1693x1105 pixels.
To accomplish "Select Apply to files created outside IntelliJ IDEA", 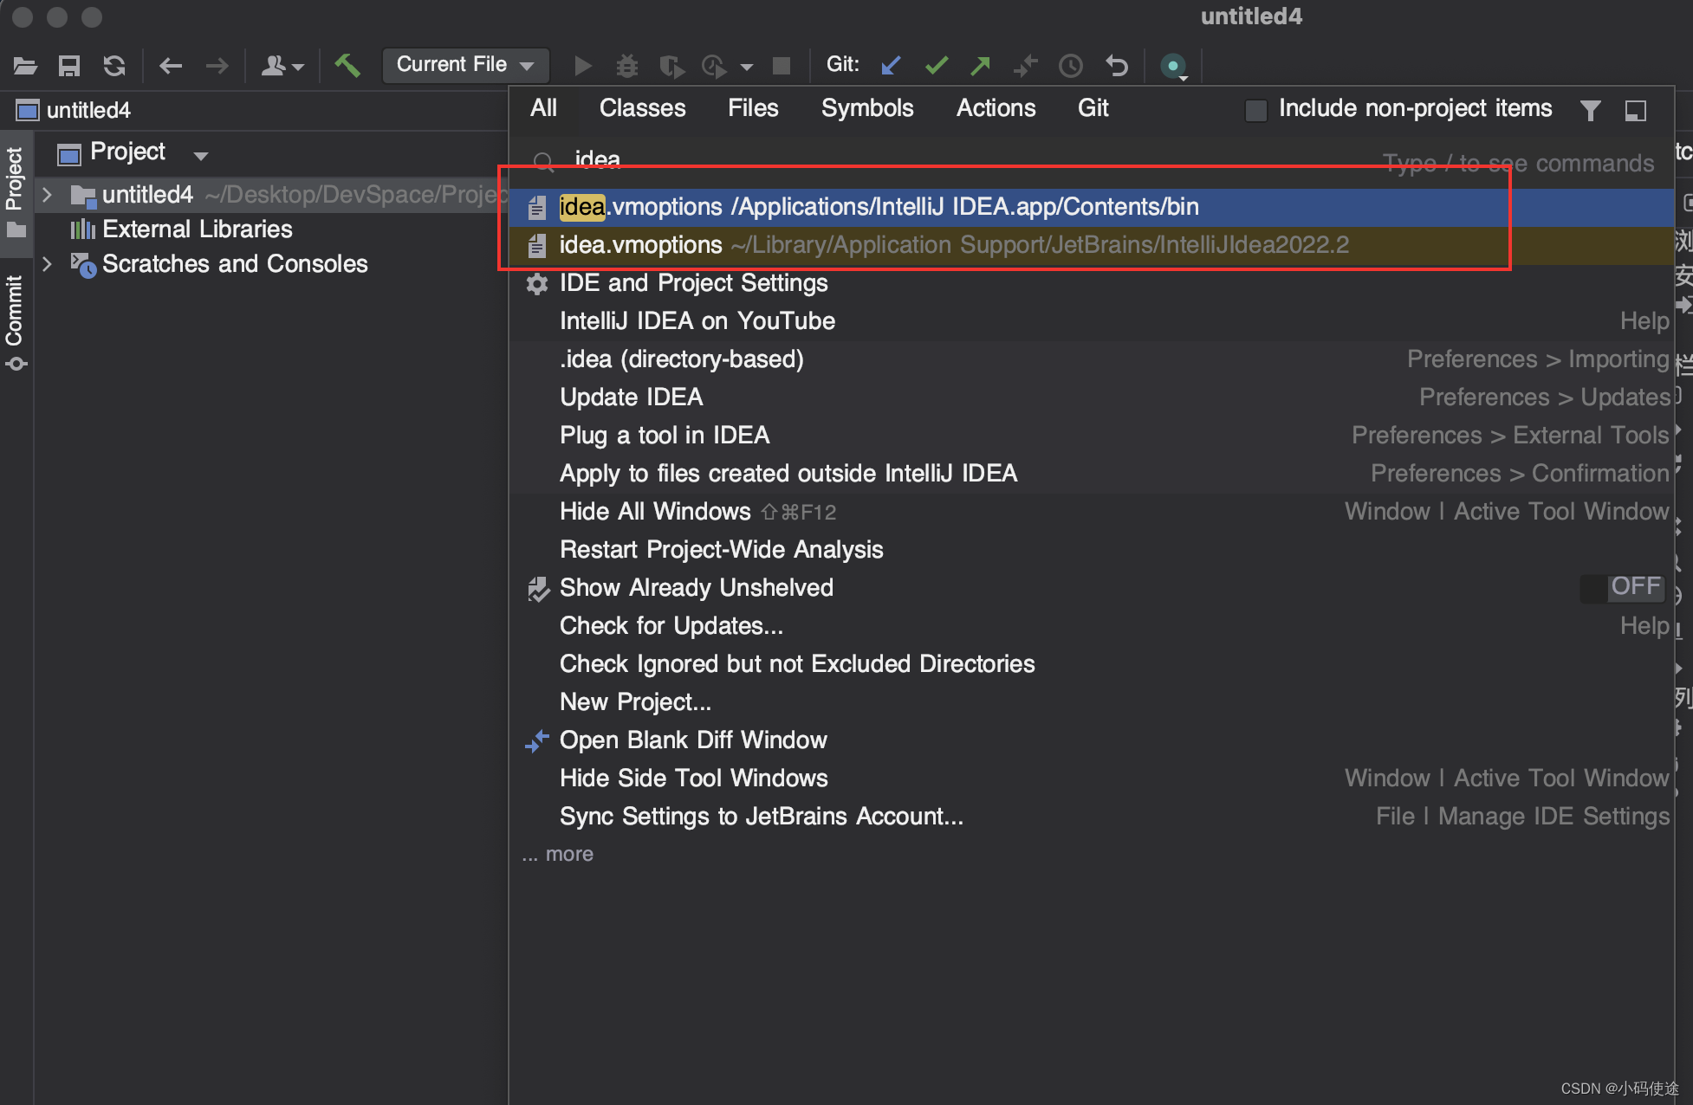I will tap(1091, 474).
